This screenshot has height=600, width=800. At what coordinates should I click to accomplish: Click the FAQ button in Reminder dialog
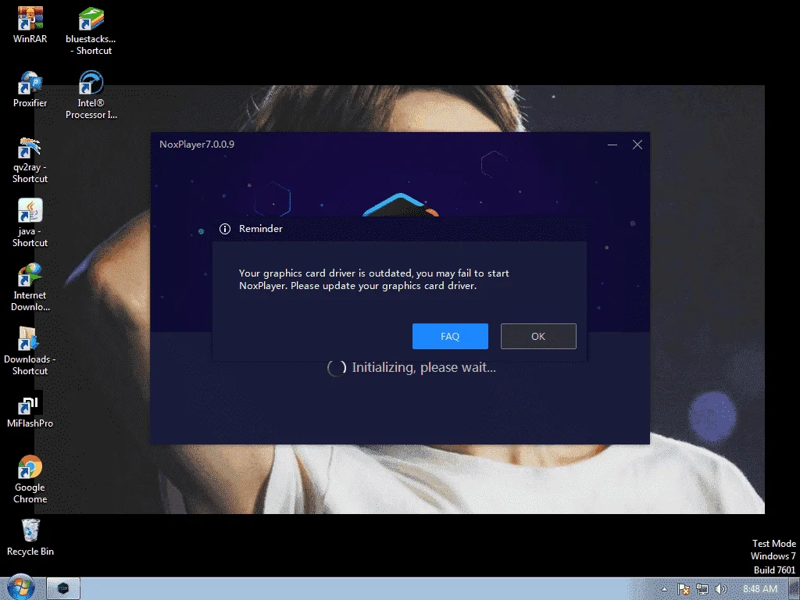tap(450, 336)
